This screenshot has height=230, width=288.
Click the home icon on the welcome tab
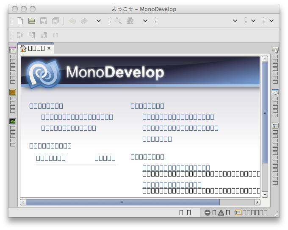coord(23,48)
